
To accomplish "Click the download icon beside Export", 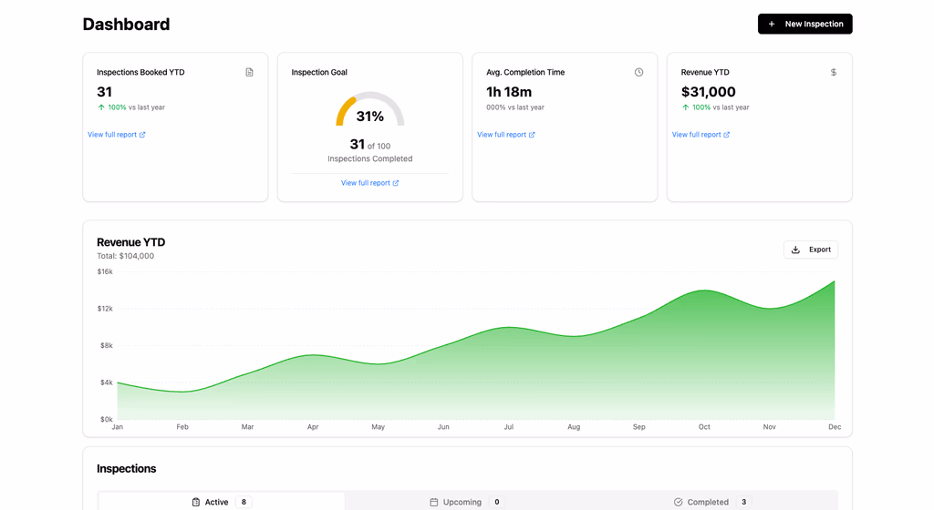I will (795, 250).
